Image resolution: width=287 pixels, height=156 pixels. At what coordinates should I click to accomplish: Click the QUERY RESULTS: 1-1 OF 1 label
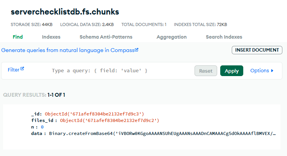point(34,95)
